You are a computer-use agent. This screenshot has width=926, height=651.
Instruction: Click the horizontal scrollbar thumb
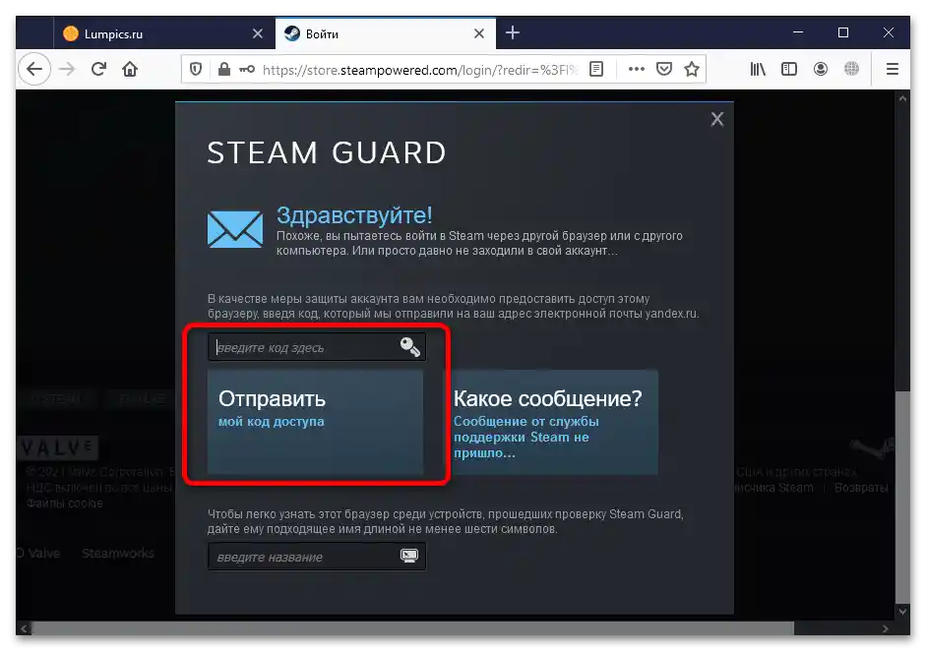pos(412,628)
